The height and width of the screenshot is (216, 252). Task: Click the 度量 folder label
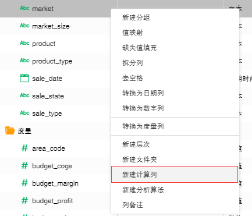pos(24,131)
